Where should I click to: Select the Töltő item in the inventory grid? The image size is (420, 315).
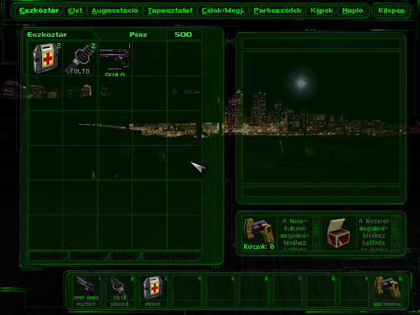[x=80, y=58]
